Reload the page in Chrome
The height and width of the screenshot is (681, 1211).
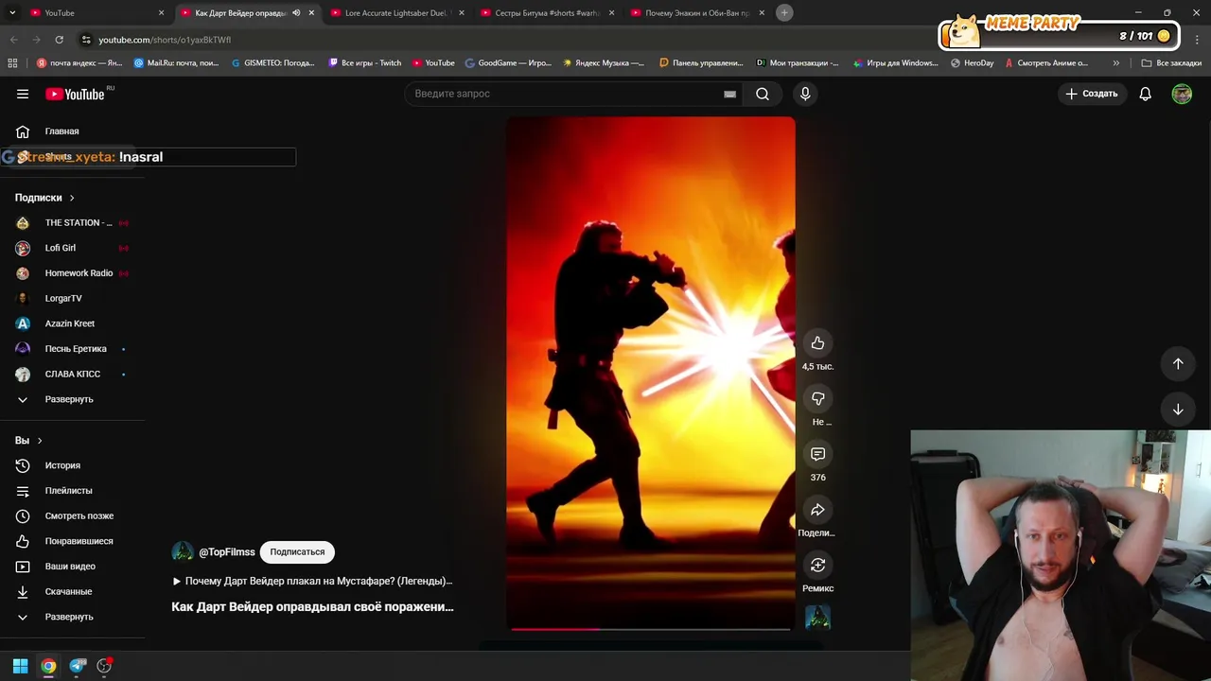pyautogui.click(x=59, y=40)
